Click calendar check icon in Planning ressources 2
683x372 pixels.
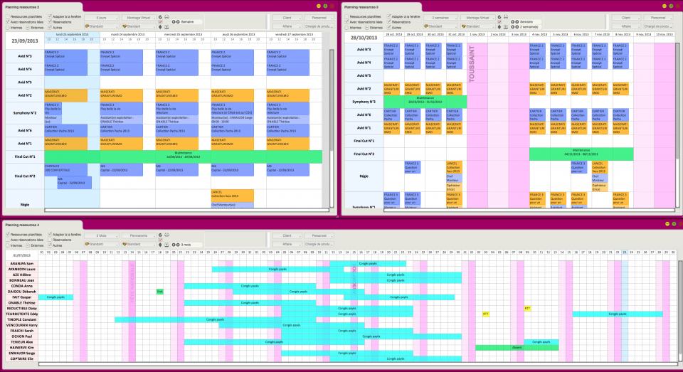pyautogui.click(x=160, y=22)
